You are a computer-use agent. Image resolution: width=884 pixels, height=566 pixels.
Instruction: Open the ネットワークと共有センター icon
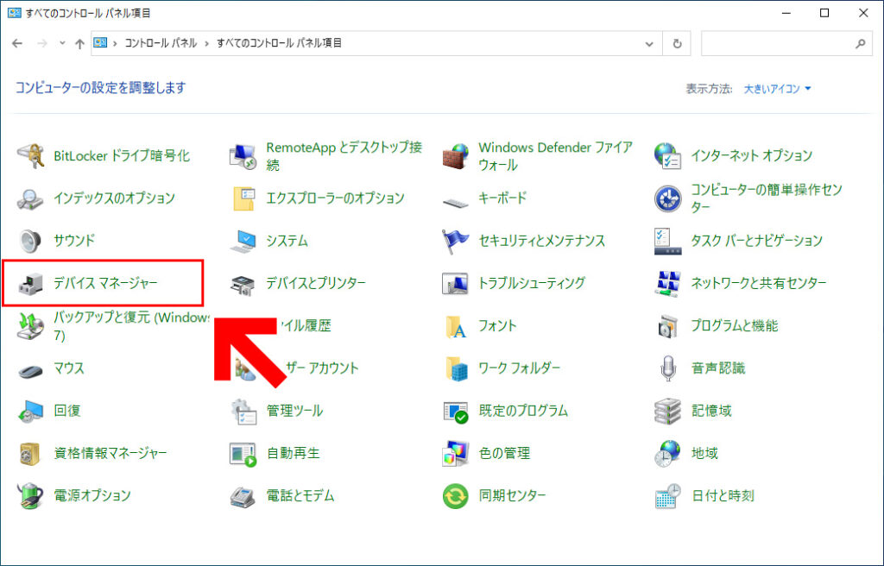tap(668, 284)
